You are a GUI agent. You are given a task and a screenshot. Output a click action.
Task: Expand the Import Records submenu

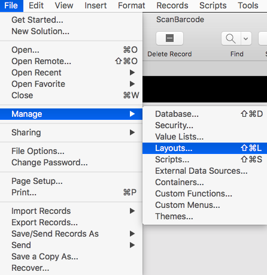click(71, 211)
